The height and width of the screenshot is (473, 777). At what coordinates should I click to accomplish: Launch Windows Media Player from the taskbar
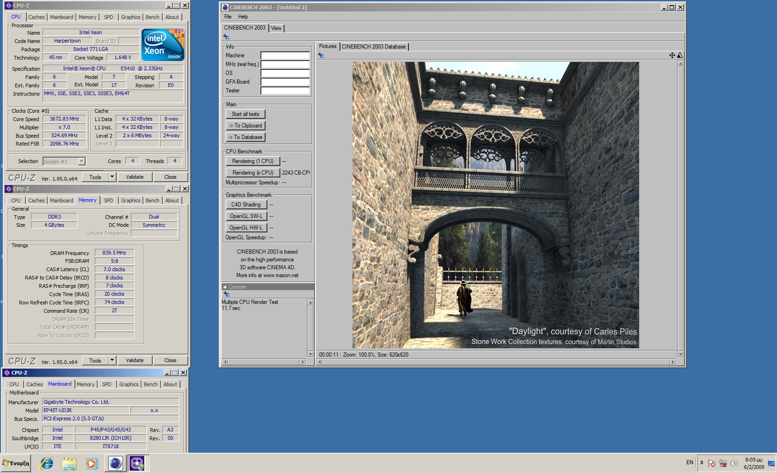pos(92,463)
